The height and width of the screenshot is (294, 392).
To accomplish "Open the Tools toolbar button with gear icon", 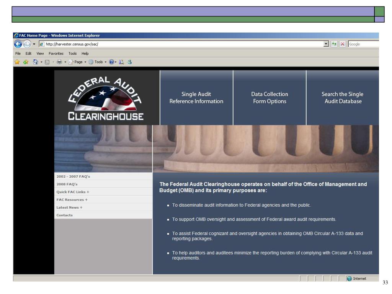I will [x=98, y=62].
